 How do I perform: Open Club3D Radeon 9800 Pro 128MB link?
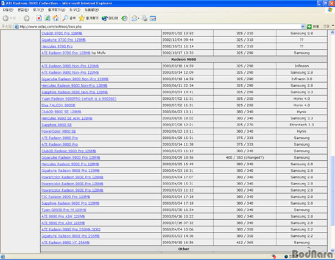pos(69,151)
